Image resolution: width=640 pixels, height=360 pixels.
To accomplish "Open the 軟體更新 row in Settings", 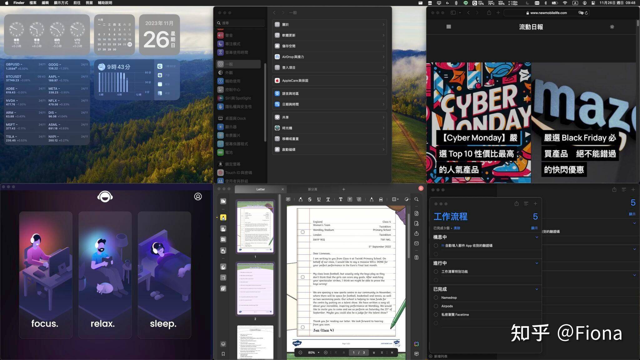I will [329, 35].
